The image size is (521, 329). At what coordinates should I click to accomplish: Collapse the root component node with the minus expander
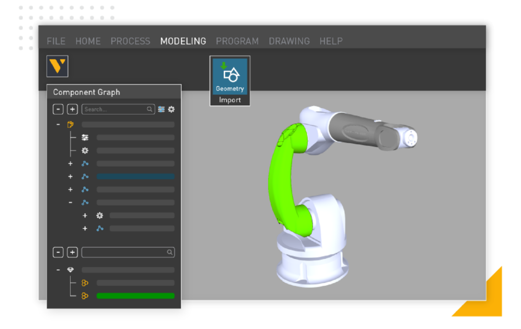(x=57, y=124)
